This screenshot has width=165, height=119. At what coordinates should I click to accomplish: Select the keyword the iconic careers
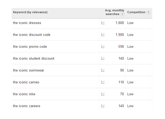pyautogui.click(x=27, y=106)
